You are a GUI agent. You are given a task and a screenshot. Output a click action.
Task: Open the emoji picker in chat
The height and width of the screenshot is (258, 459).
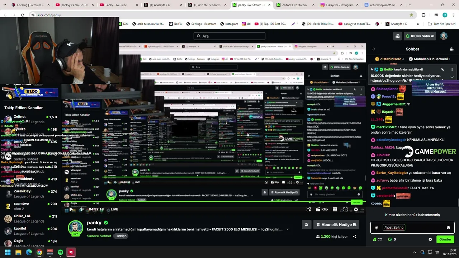[448, 228]
